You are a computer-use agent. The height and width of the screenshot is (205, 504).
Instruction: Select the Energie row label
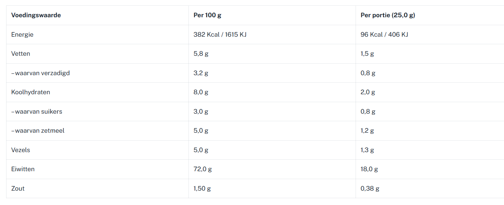[x=22, y=35]
